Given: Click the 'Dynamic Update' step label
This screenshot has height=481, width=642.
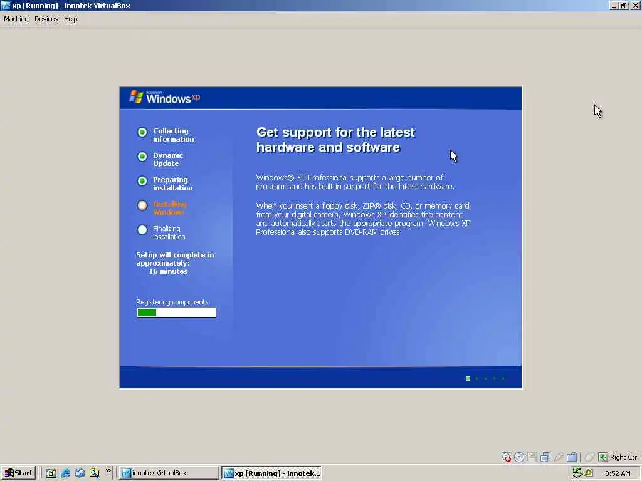Looking at the screenshot, I should (167, 159).
